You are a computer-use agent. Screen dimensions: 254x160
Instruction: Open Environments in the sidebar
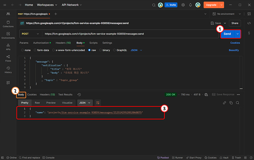[x=8, y=35]
